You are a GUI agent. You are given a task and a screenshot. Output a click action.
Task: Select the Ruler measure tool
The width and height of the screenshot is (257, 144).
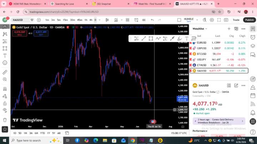click(x=5, y=72)
